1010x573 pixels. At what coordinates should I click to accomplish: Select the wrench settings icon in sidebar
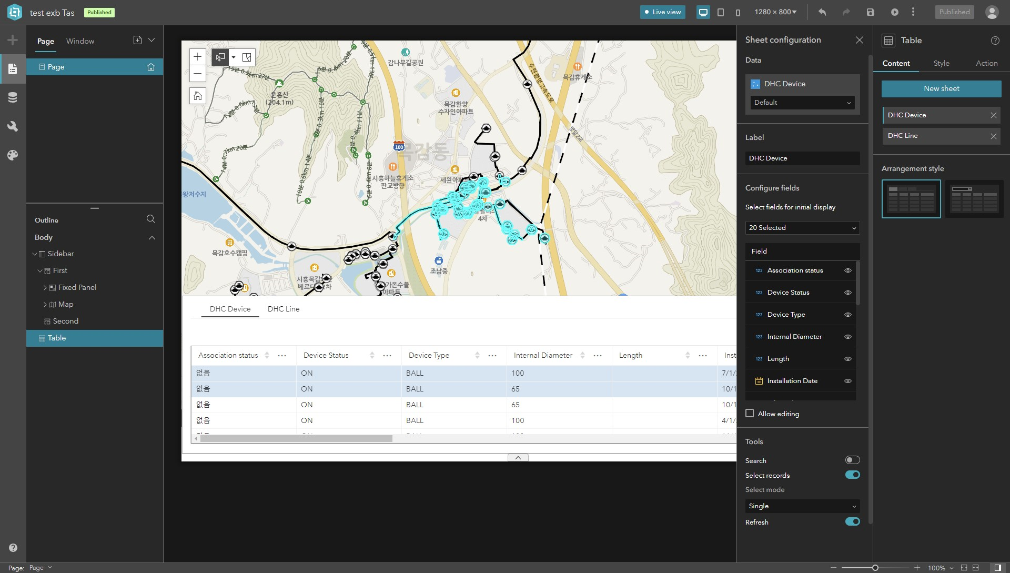(13, 126)
